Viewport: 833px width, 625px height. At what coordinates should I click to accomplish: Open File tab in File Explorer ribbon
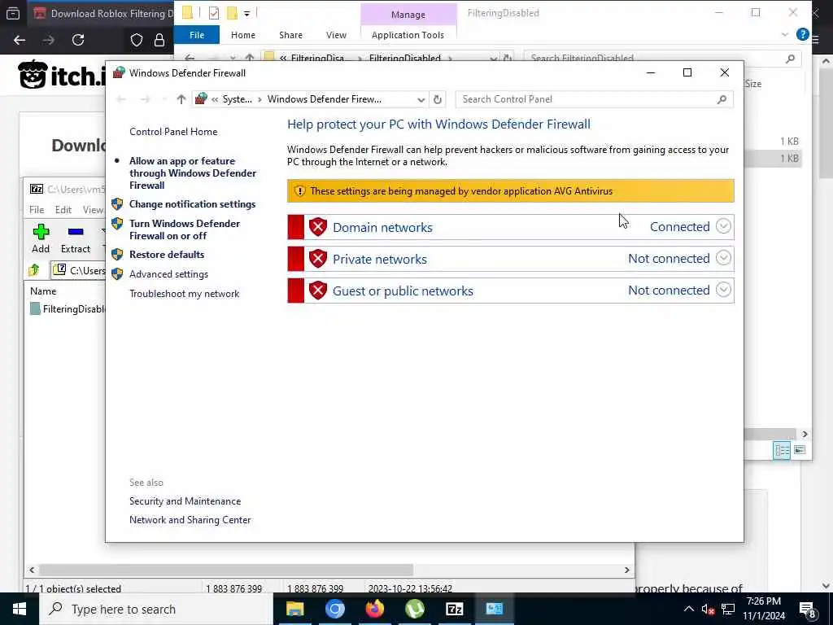pyautogui.click(x=197, y=35)
